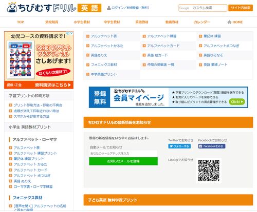This screenshot has width=257, height=212.
Task: Open アルファベット カード in the left sidebar
Action: point(30,170)
